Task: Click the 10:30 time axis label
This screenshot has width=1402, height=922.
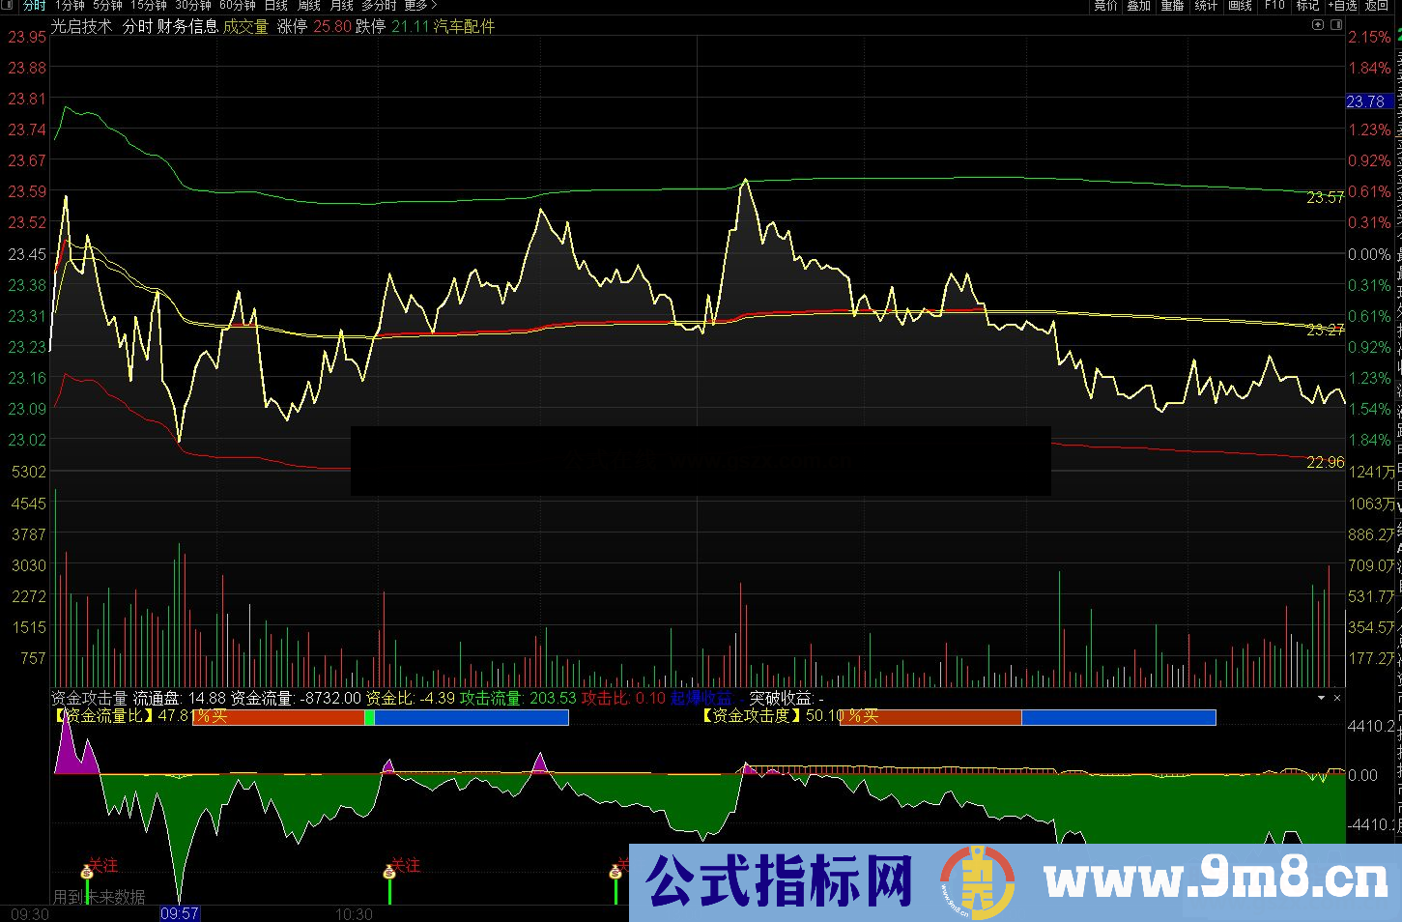Action: pos(354,913)
